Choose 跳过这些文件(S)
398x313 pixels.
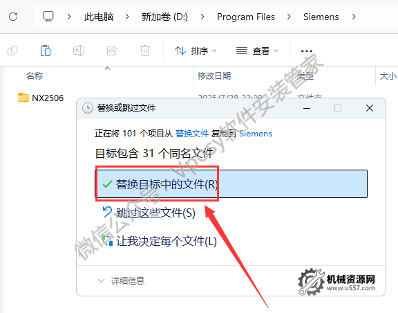(149, 213)
